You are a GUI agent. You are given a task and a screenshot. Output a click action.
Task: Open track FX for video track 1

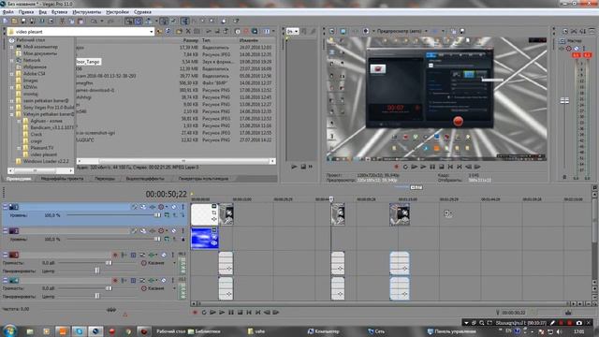tap(152, 207)
